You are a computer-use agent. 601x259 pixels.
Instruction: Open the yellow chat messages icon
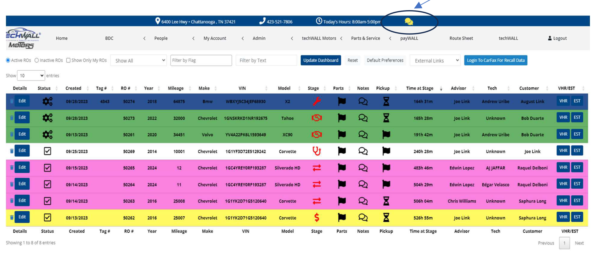(408, 22)
